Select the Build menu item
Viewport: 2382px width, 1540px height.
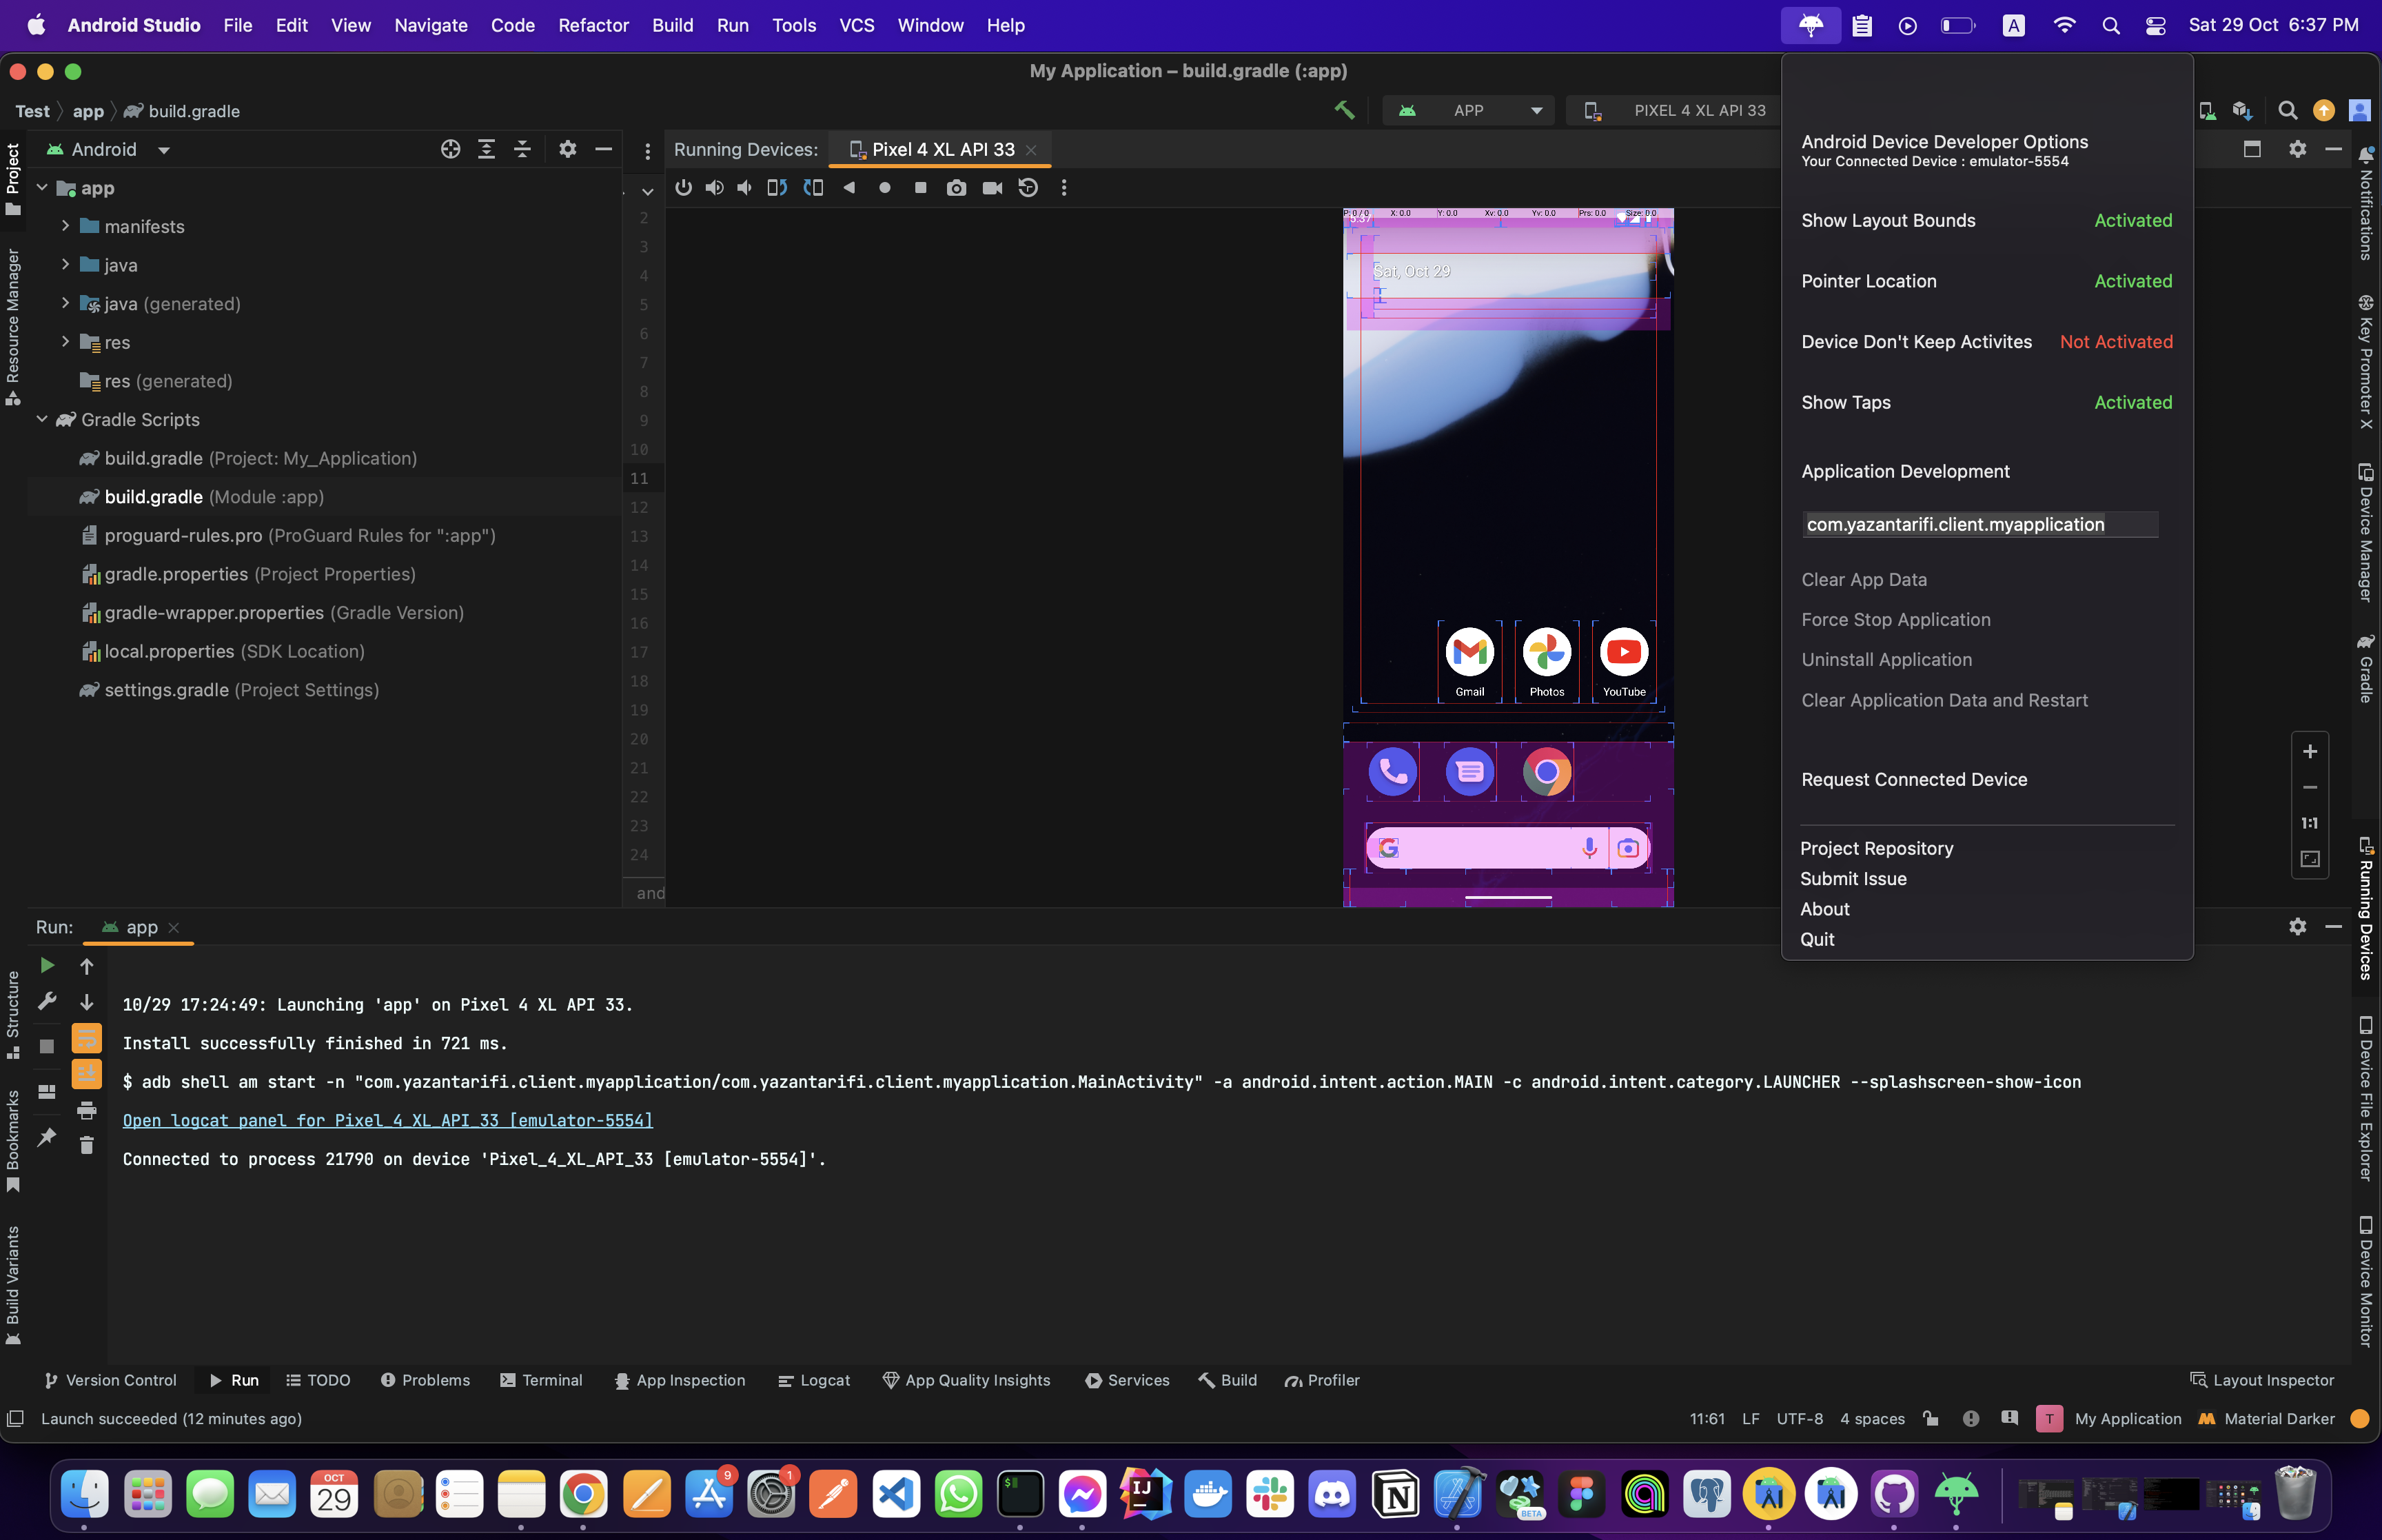670,24
